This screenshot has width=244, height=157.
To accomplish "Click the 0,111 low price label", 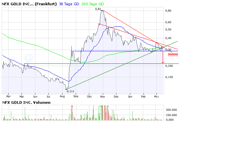I will (x=70, y=91).
